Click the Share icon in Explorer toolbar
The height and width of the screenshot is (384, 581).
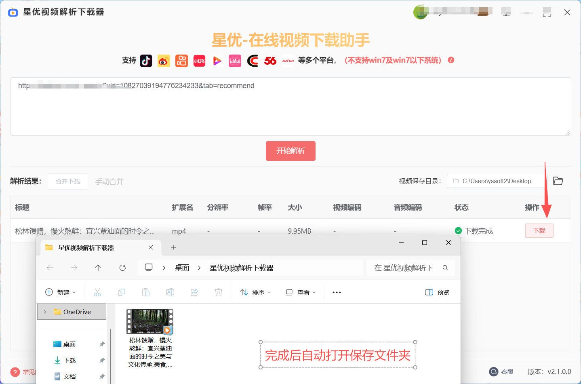[x=194, y=292]
